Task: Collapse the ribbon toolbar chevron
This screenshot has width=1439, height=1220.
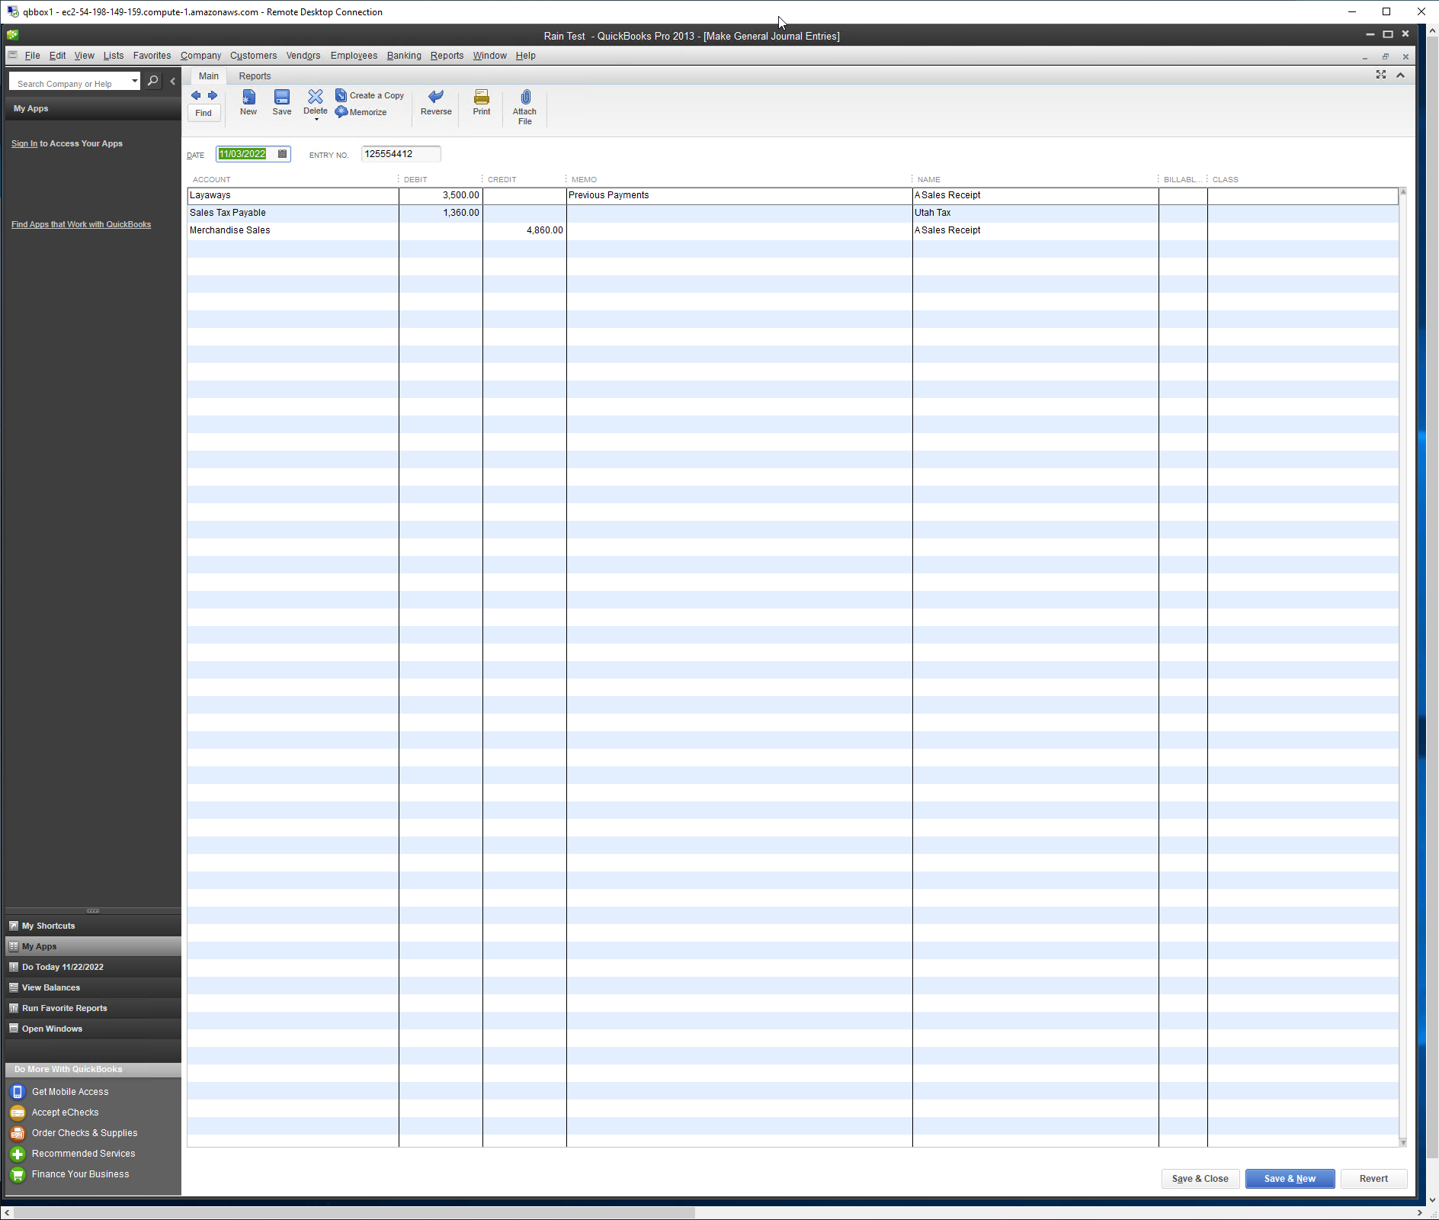Action: (1401, 75)
